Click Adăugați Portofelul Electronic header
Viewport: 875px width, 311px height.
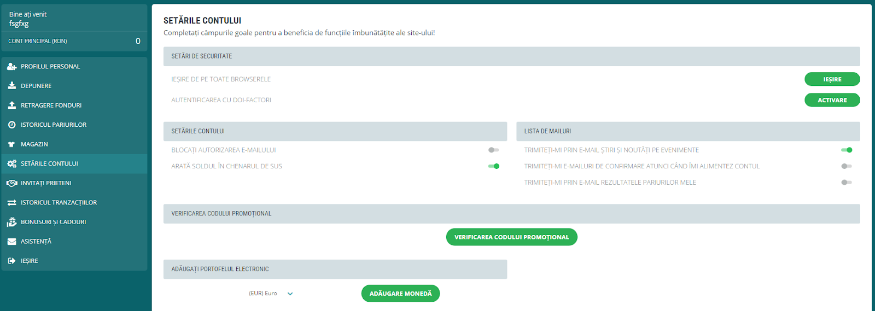click(335, 269)
